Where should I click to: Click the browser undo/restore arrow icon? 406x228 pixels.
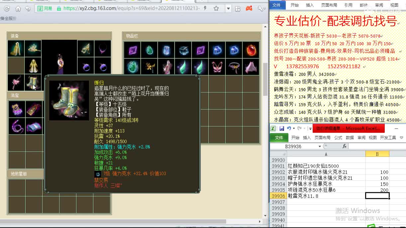(x=28, y=9)
